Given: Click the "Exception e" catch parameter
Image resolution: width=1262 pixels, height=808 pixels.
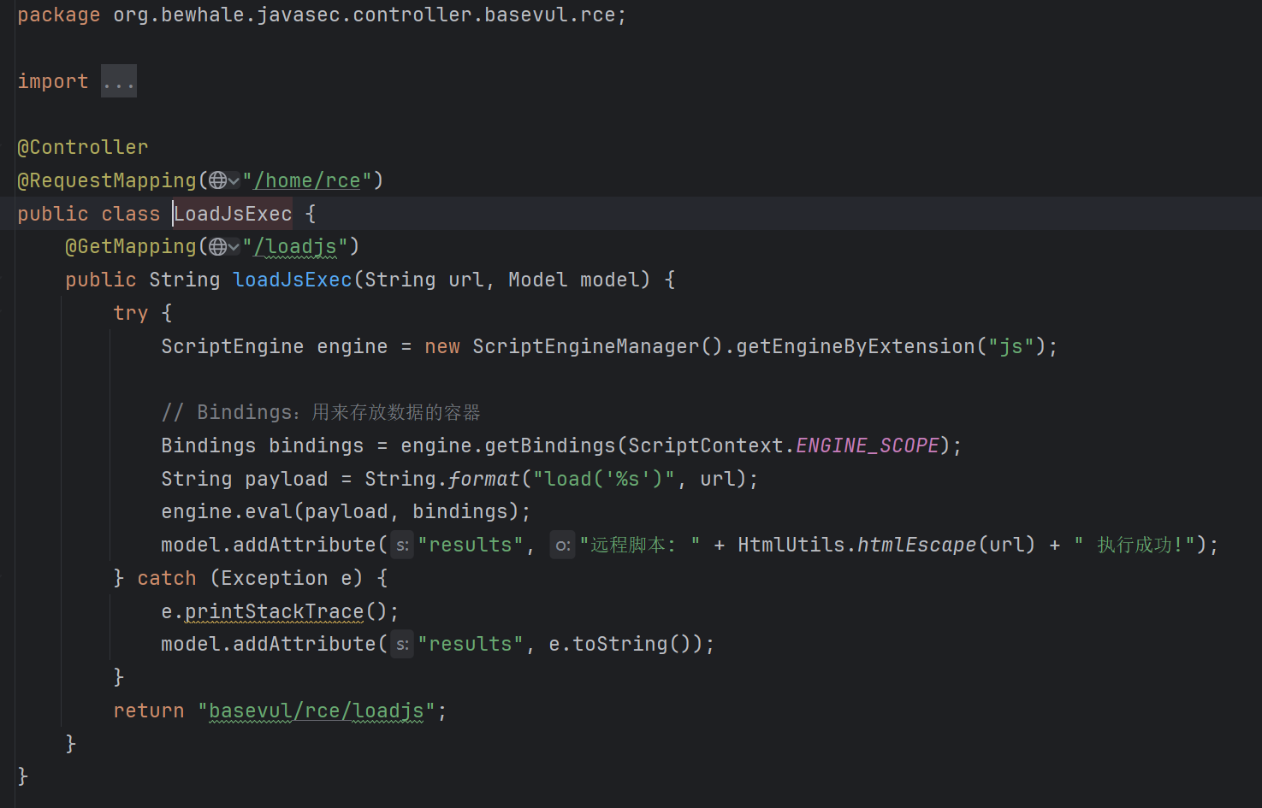Looking at the screenshot, I should point(287,578).
